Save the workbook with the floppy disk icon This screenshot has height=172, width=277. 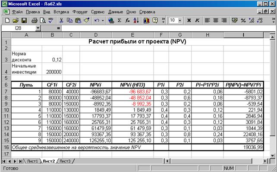24,20
